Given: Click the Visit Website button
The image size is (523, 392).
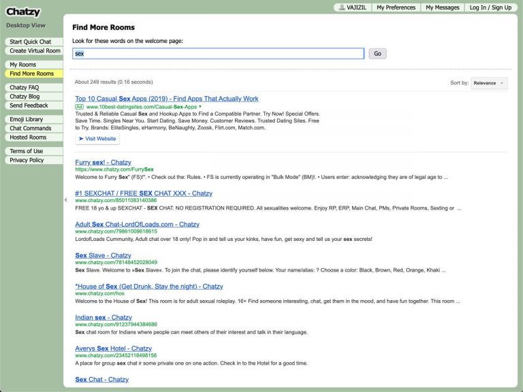Looking at the screenshot, I should [97, 139].
